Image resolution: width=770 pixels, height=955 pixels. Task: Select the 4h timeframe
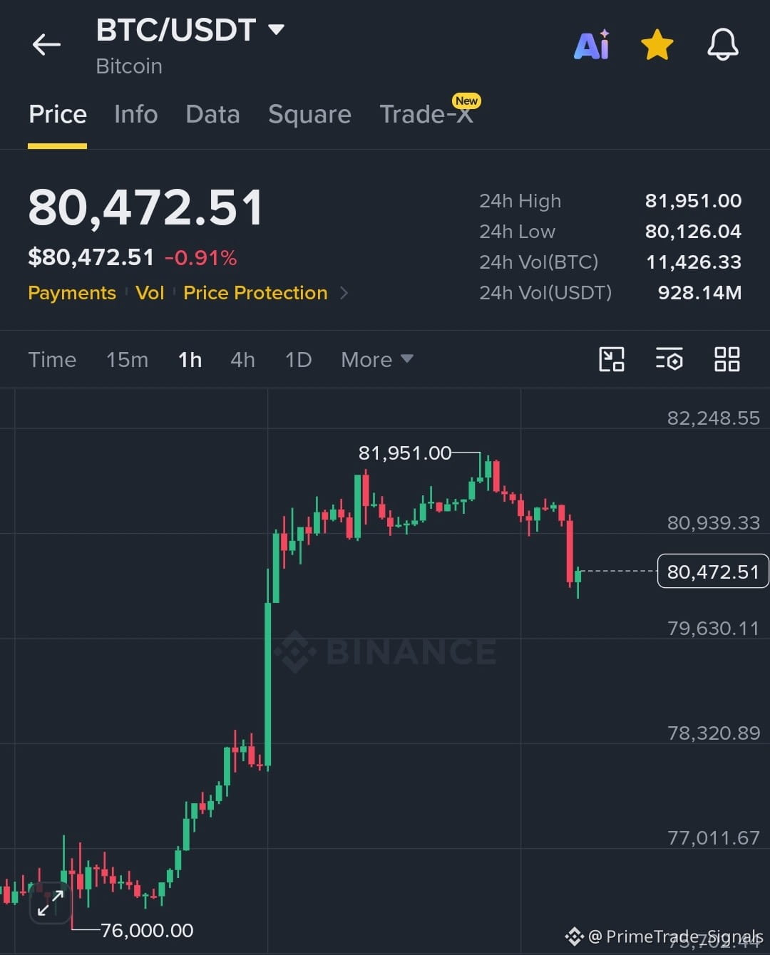[x=243, y=360]
